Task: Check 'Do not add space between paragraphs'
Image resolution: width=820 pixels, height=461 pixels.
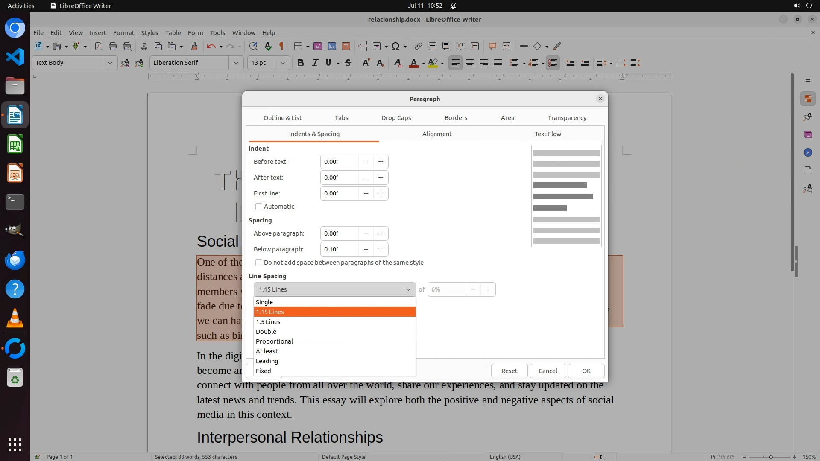Action: click(x=259, y=263)
